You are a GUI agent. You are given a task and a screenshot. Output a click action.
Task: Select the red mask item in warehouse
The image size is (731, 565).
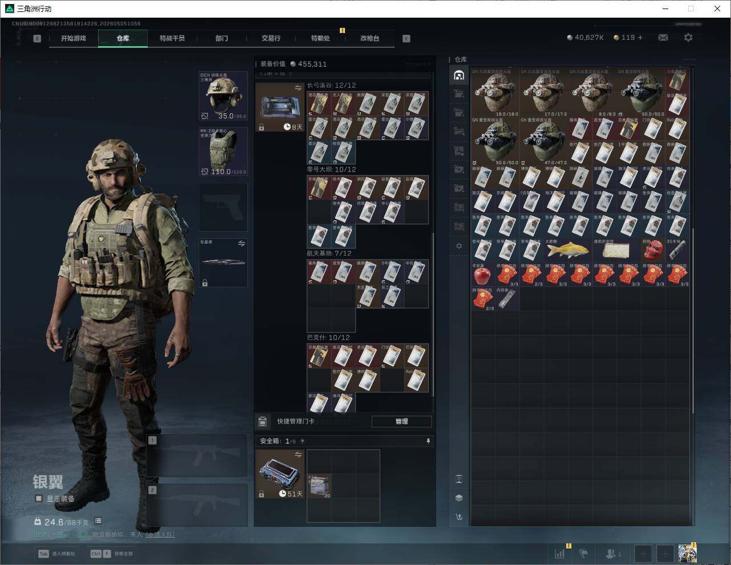click(x=653, y=249)
